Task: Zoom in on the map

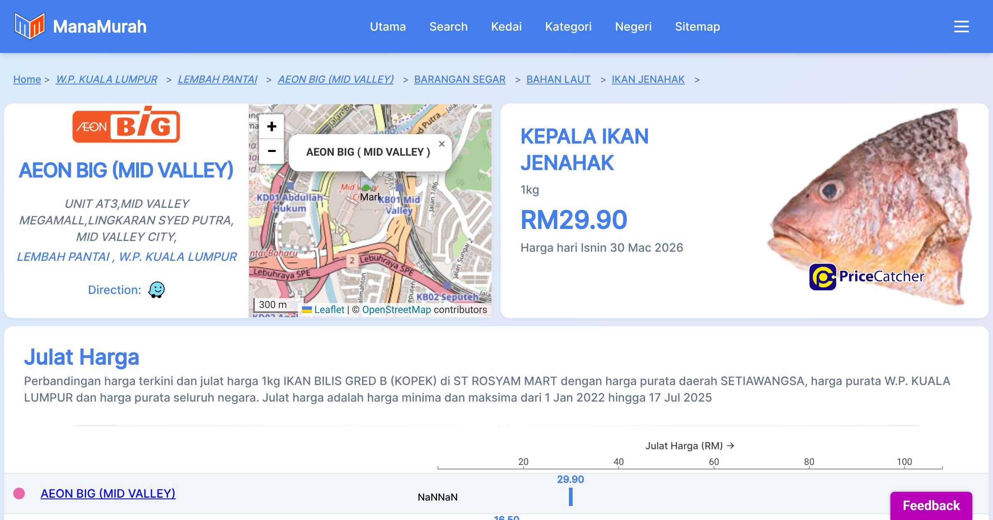Action: click(271, 127)
